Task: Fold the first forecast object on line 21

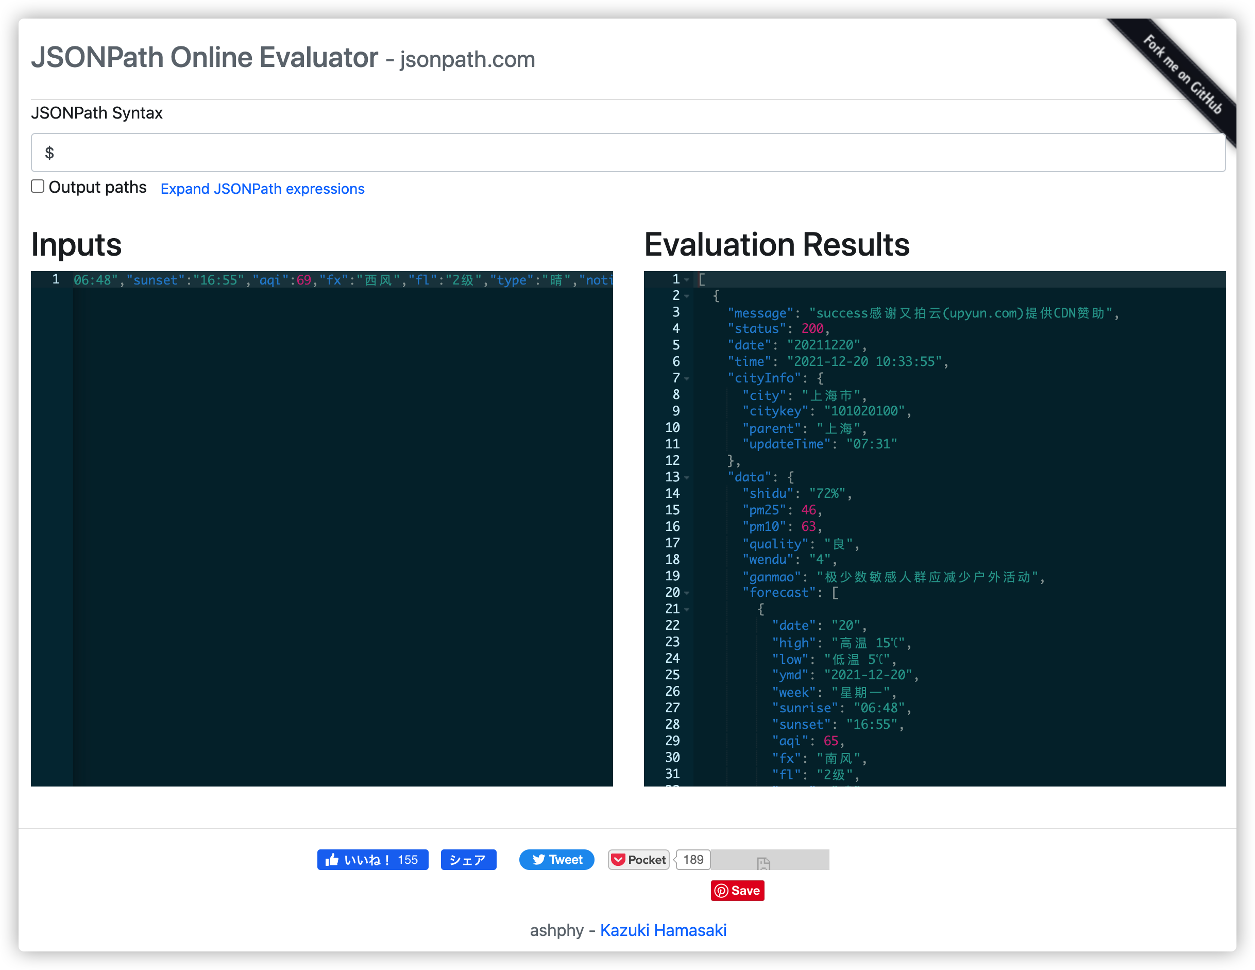Action: (687, 609)
